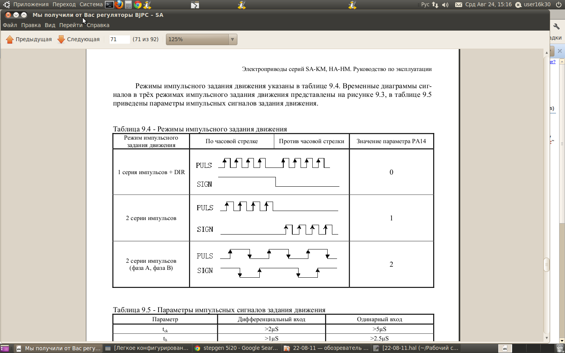Click the Мы получили от Вас taskbar button
565x353 pixels.
(x=58, y=348)
